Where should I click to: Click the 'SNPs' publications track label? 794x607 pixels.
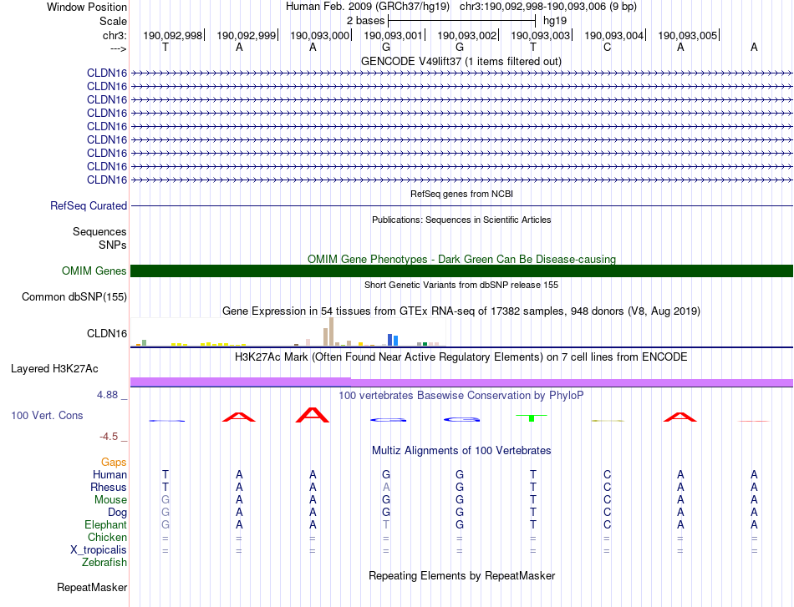click(x=113, y=245)
